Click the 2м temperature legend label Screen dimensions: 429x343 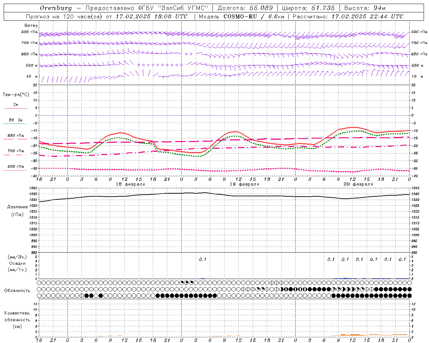tap(16, 105)
